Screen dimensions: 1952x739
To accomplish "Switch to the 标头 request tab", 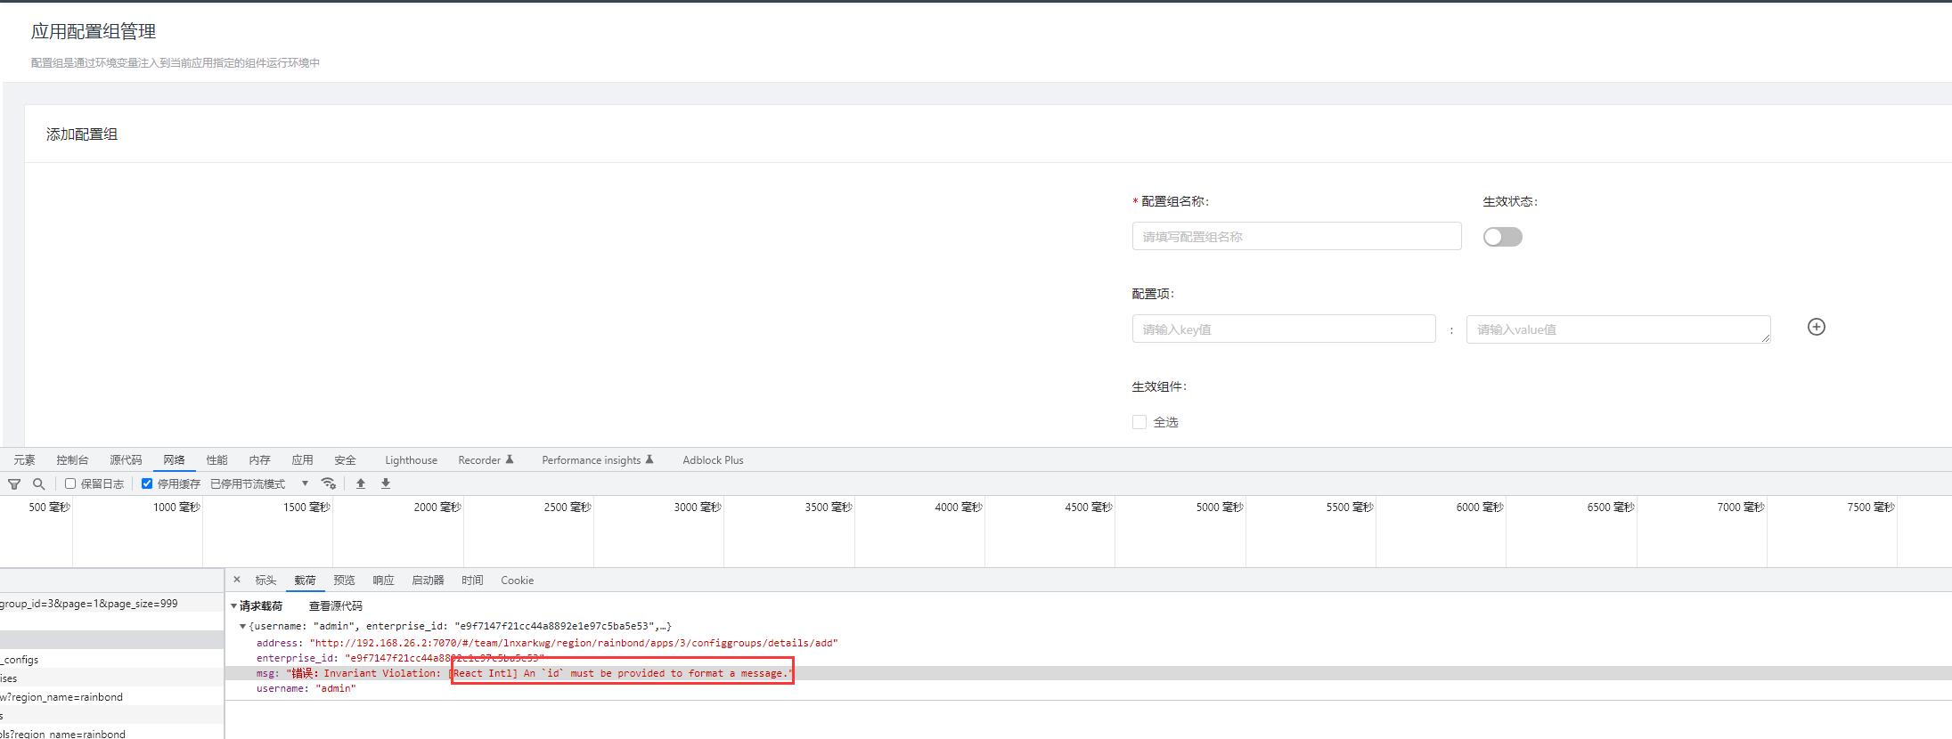I will [265, 581].
